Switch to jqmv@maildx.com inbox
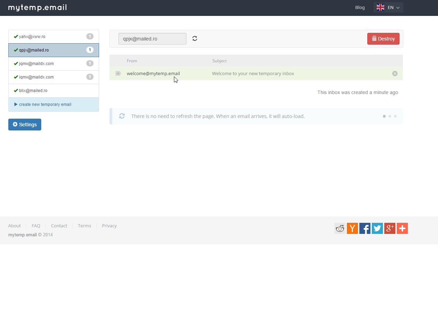Viewport: 438px width, 328px height. tap(54, 64)
